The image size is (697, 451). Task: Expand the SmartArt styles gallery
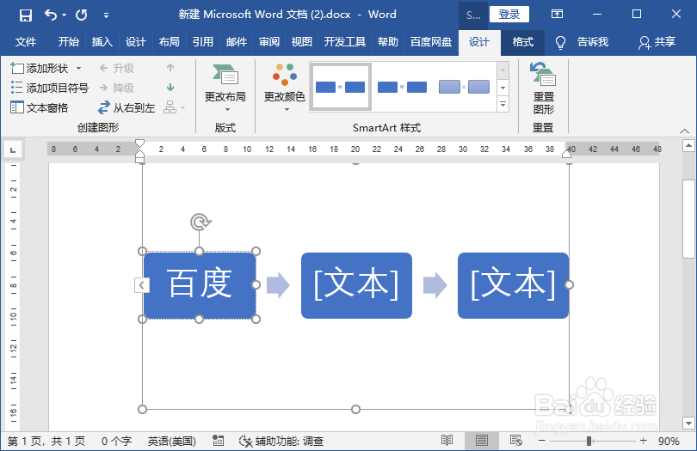point(503,104)
